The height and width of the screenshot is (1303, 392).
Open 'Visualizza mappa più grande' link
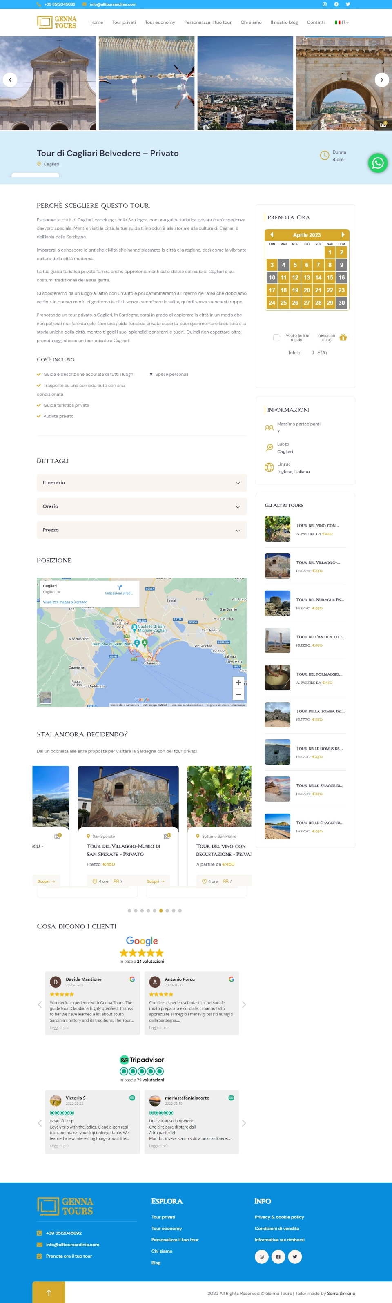(65, 602)
